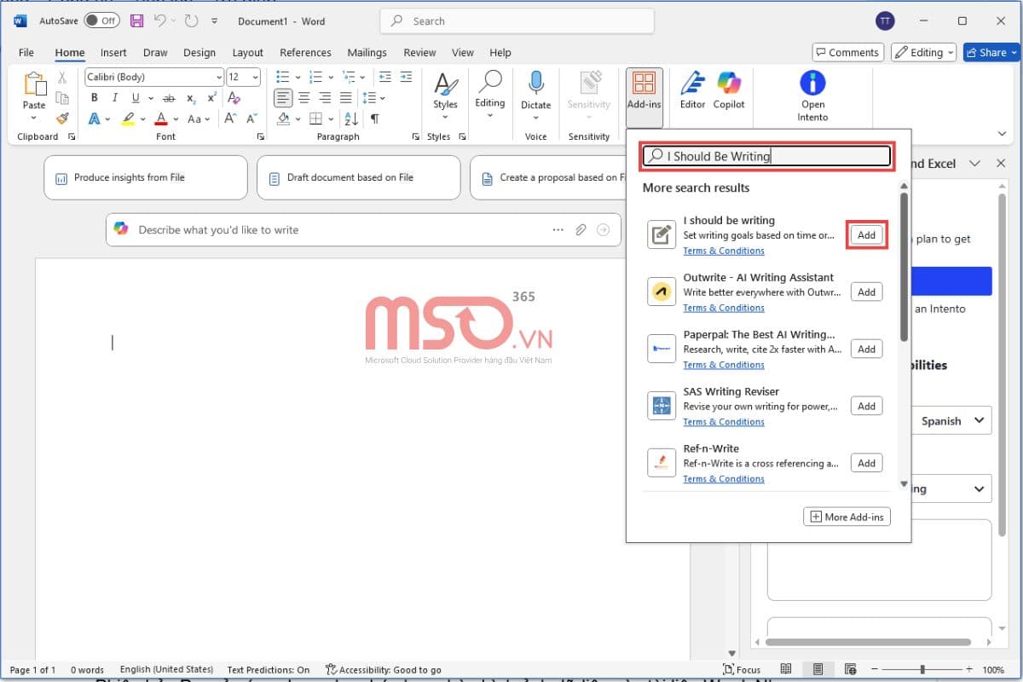Click the add-ins search field

(x=766, y=156)
